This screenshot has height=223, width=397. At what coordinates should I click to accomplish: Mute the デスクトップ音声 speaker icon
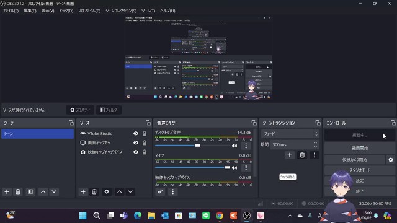pyautogui.click(x=234, y=146)
